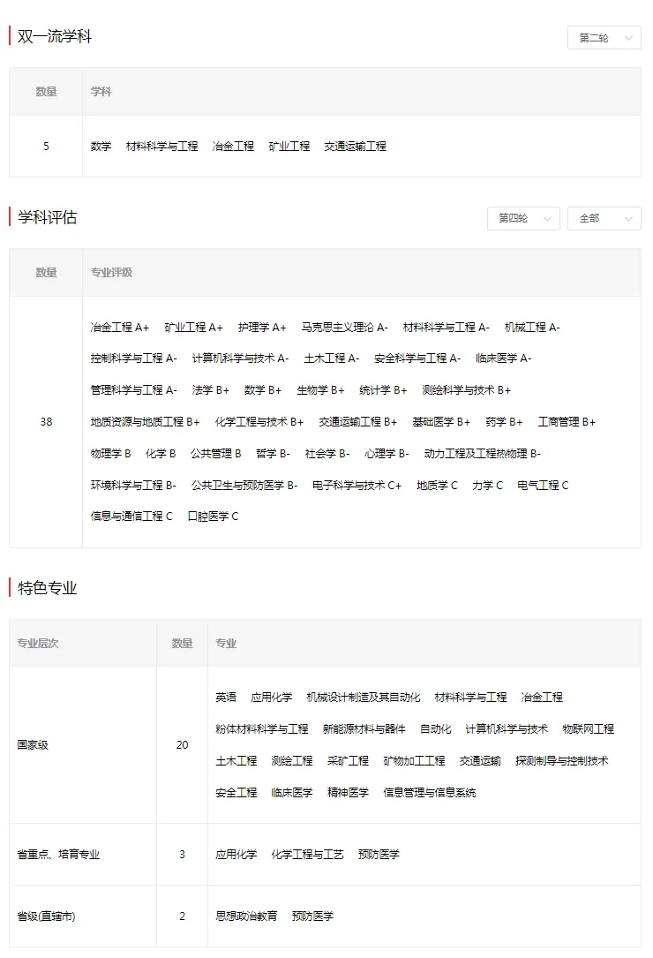The width and height of the screenshot is (653, 958).
Task: Click 矿业工程 A+ rating
Action: 193,328
